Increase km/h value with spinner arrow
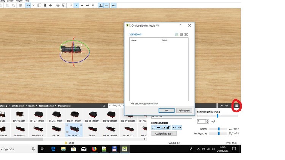Screen dimensions: 285x160 pyautogui.click(x=207, y=120)
